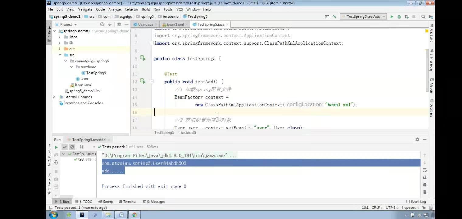Select spring5_demo1.iml file in tree
The image size is (462, 219).
83,91
